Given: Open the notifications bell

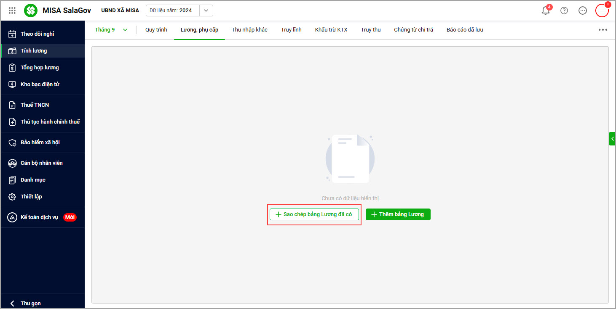Looking at the screenshot, I should 546,11.
